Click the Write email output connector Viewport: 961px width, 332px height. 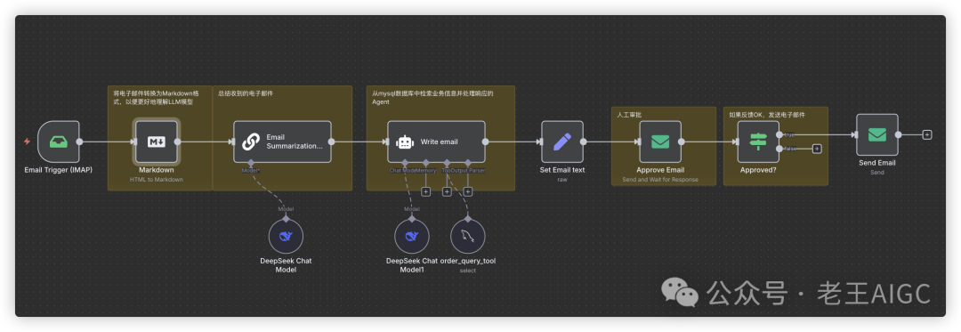click(x=486, y=142)
